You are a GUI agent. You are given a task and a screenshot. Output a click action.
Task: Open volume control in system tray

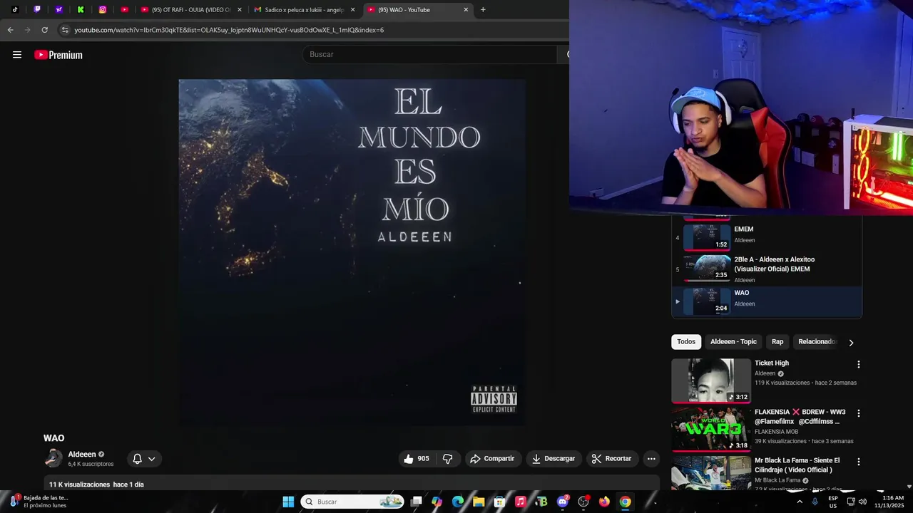(x=862, y=502)
